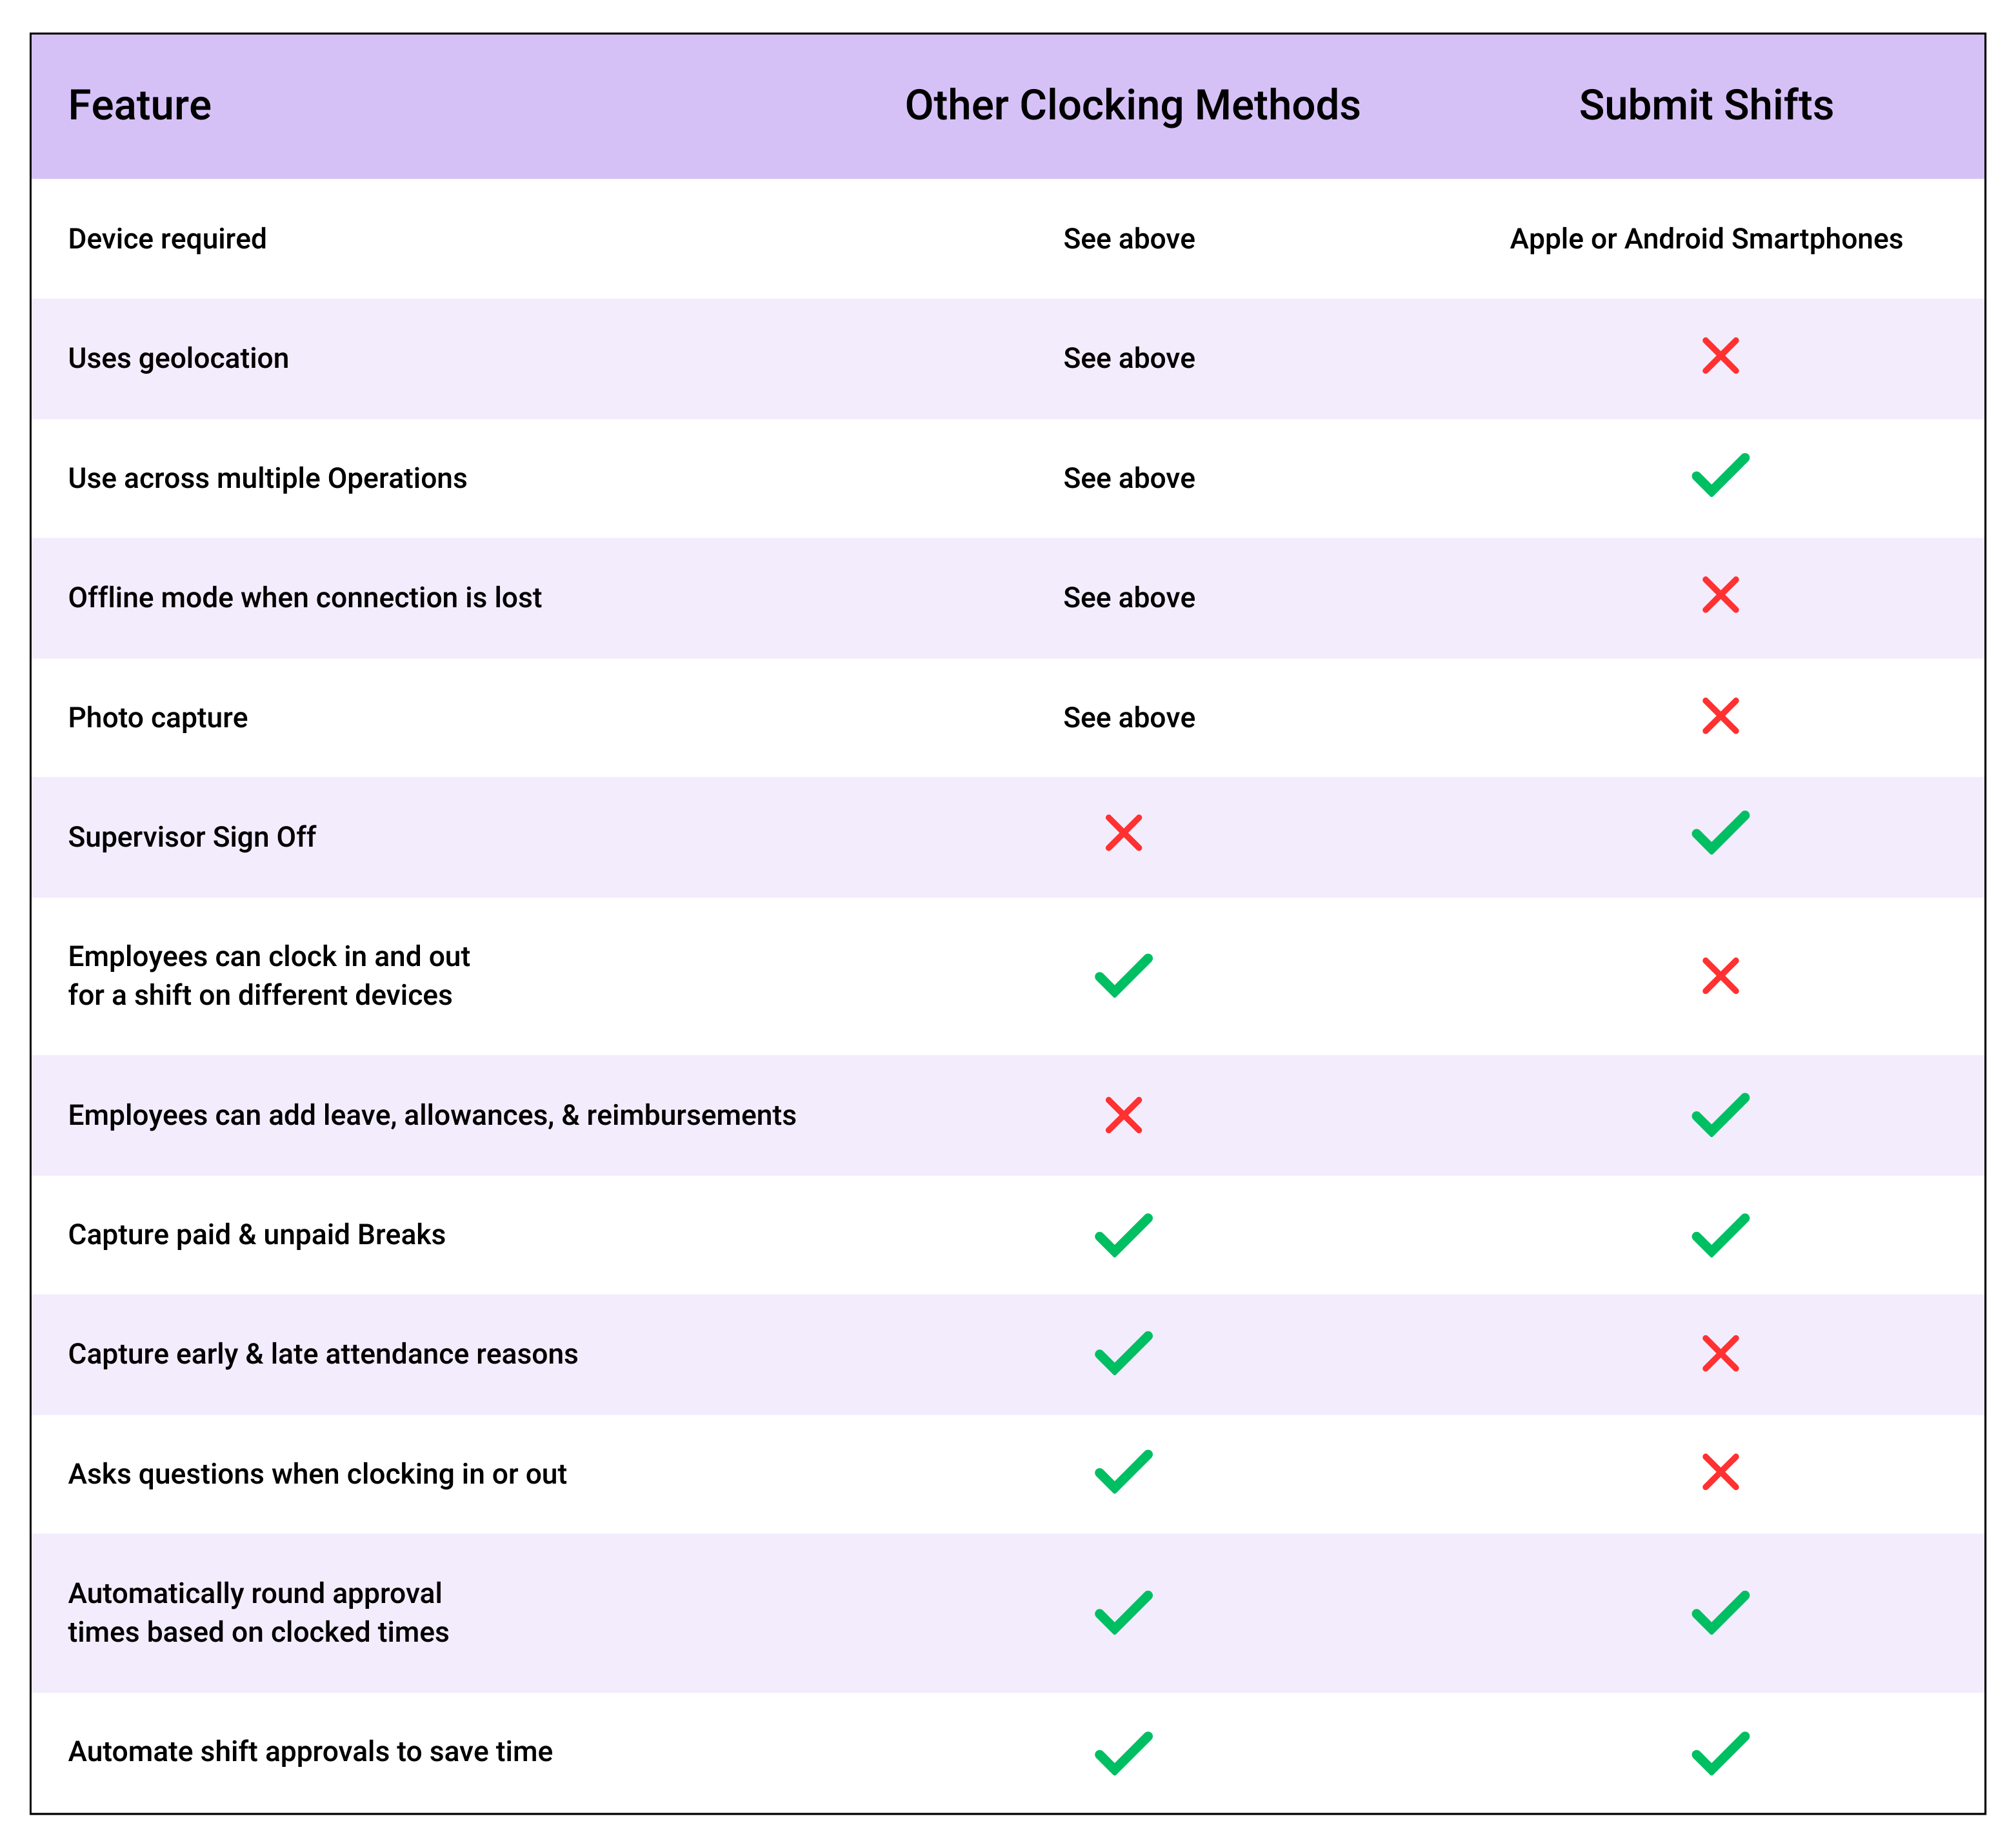Click red cross in Offline mode row

(x=1720, y=596)
